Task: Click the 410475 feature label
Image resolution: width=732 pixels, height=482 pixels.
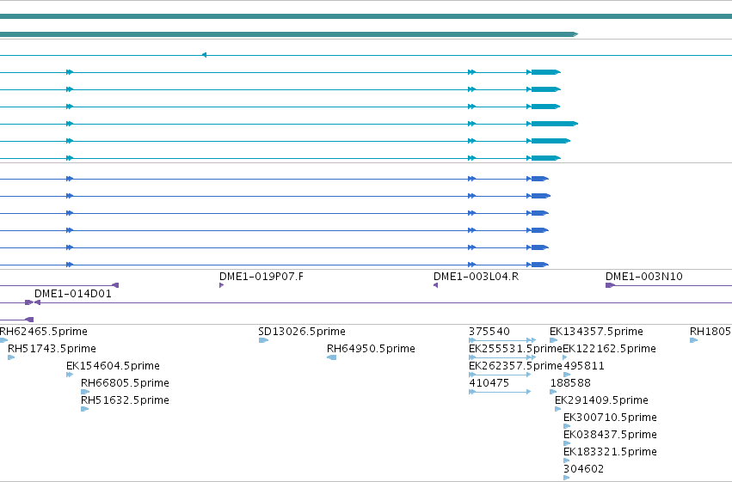Action: 489,383
